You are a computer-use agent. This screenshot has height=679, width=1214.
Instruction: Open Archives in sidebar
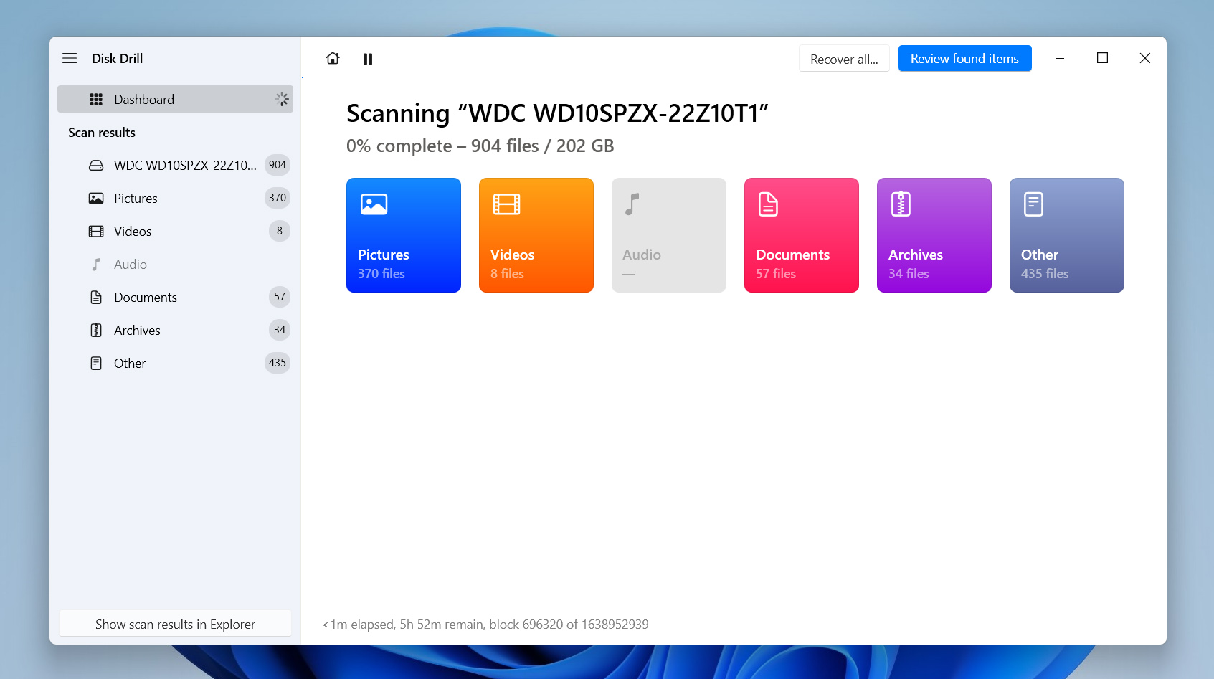point(175,330)
